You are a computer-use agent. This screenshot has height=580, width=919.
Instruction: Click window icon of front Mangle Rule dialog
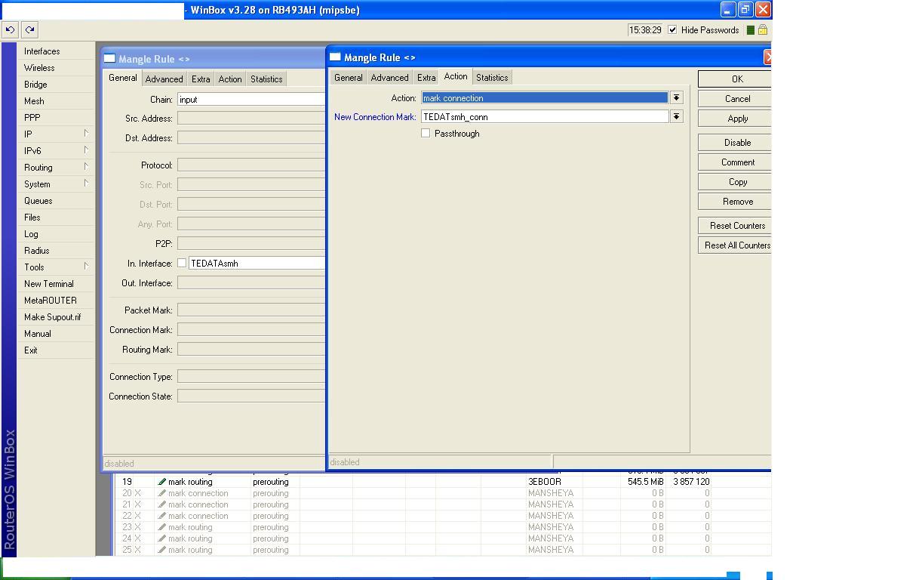point(336,57)
